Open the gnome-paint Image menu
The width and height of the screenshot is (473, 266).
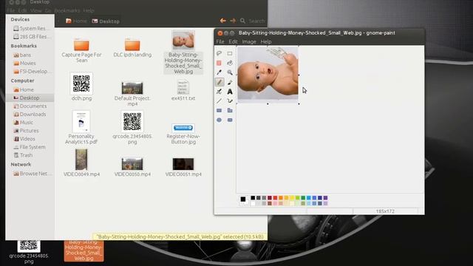point(249,41)
